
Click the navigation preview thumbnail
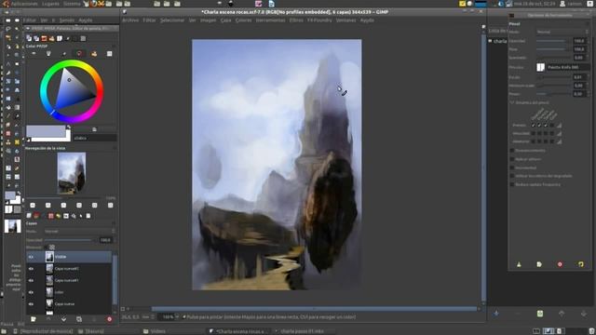(72, 173)
